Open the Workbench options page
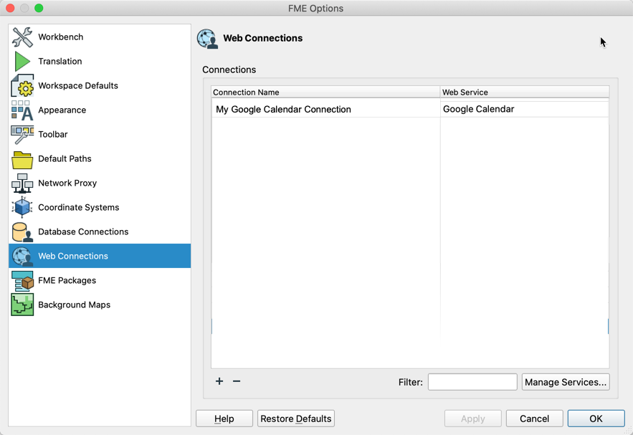The height and width of the screenshot is (435, 633). click(x=100, y=37)
